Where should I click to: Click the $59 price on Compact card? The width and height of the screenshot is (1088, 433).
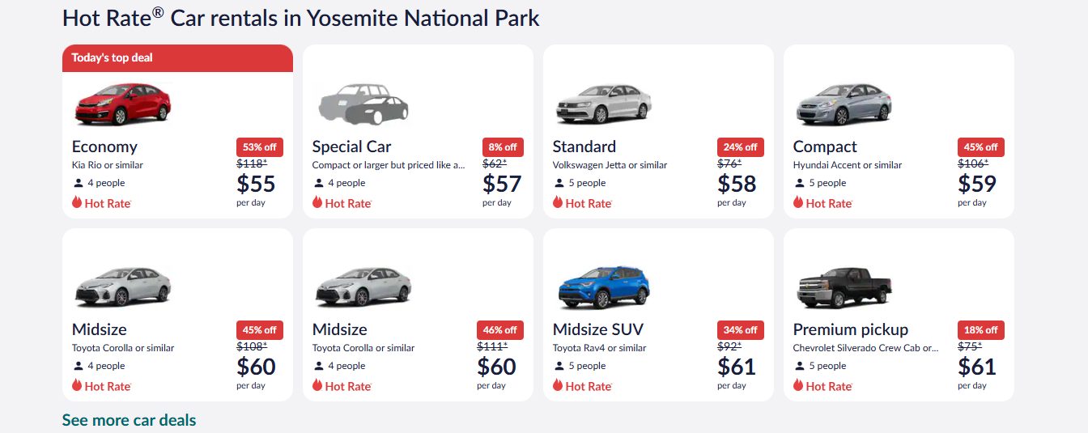977,184
